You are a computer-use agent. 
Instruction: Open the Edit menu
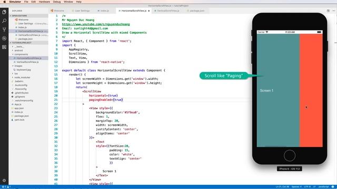(34, 2)
